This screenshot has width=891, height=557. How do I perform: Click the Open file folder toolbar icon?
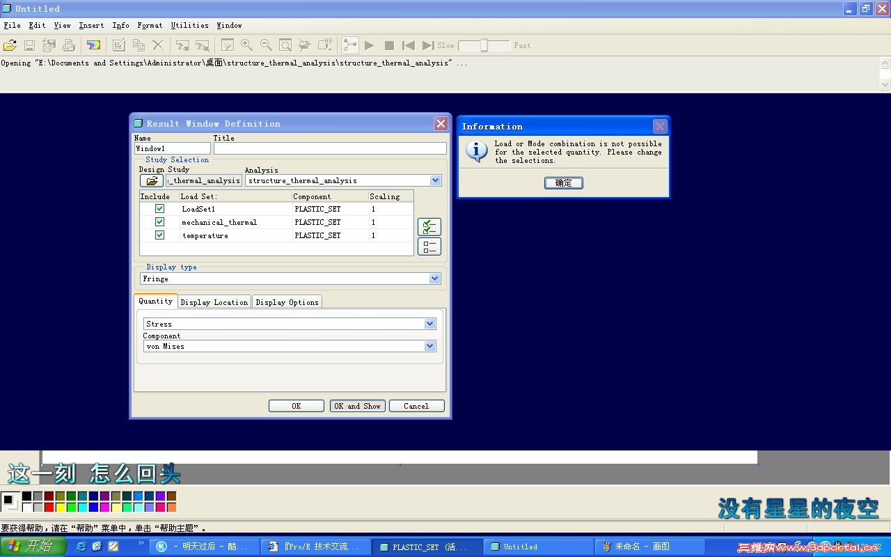point(10,45)
